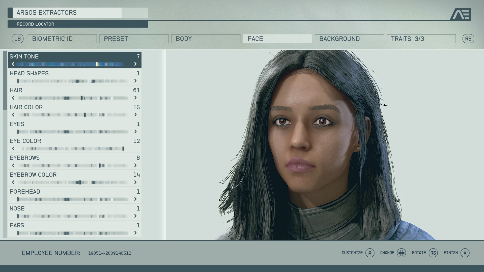
Task: Decrease Hair Color with left arrow
Action: point(13,115)
